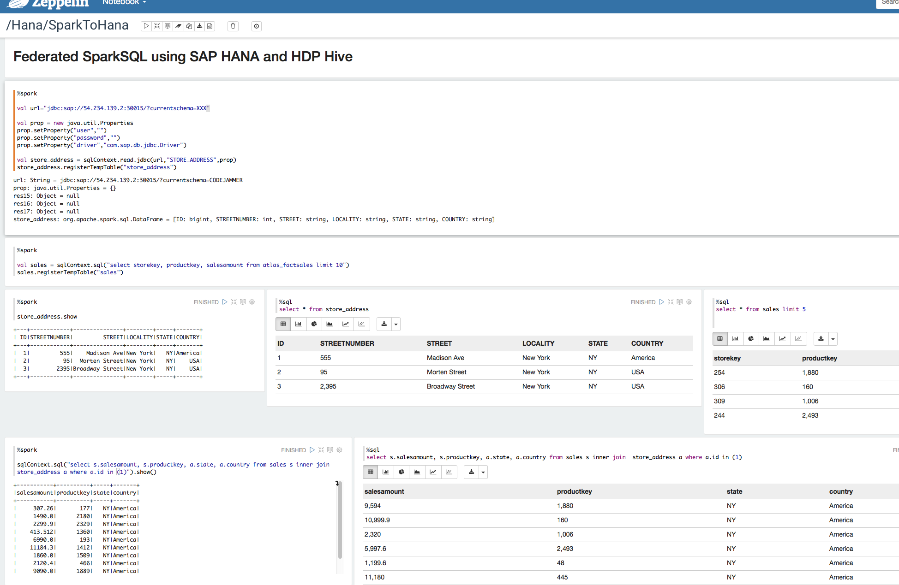The height and width of the screenshot is (585, 899).
Task: Clear all paragraph output with the eraser icon
Action: click(179, 26)
